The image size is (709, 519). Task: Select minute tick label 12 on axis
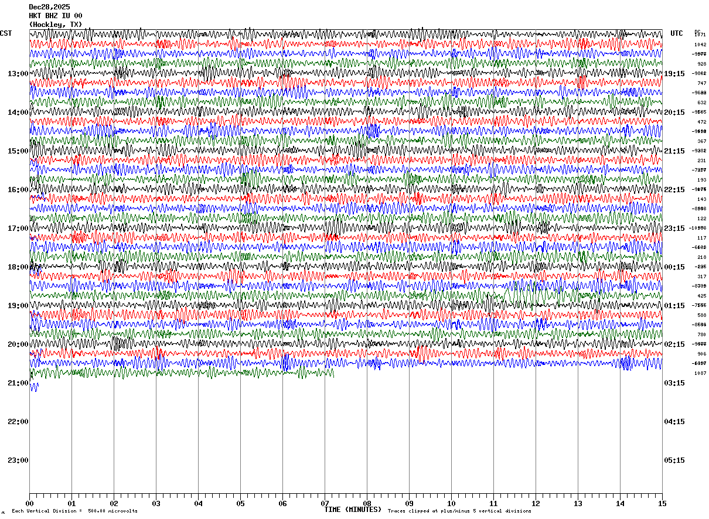pyautogui.click(x=536, y=503)
